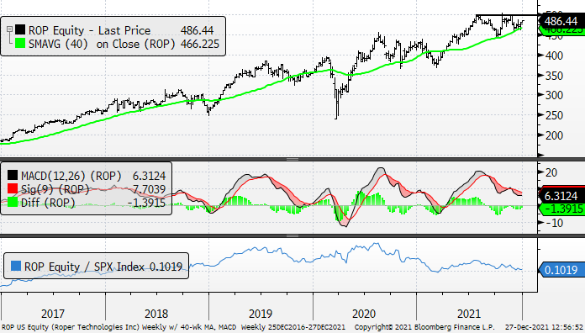This screenshot has width=585, height=333.
Task: Click the 250 price axis label
Action: click(x=554, y=115)
